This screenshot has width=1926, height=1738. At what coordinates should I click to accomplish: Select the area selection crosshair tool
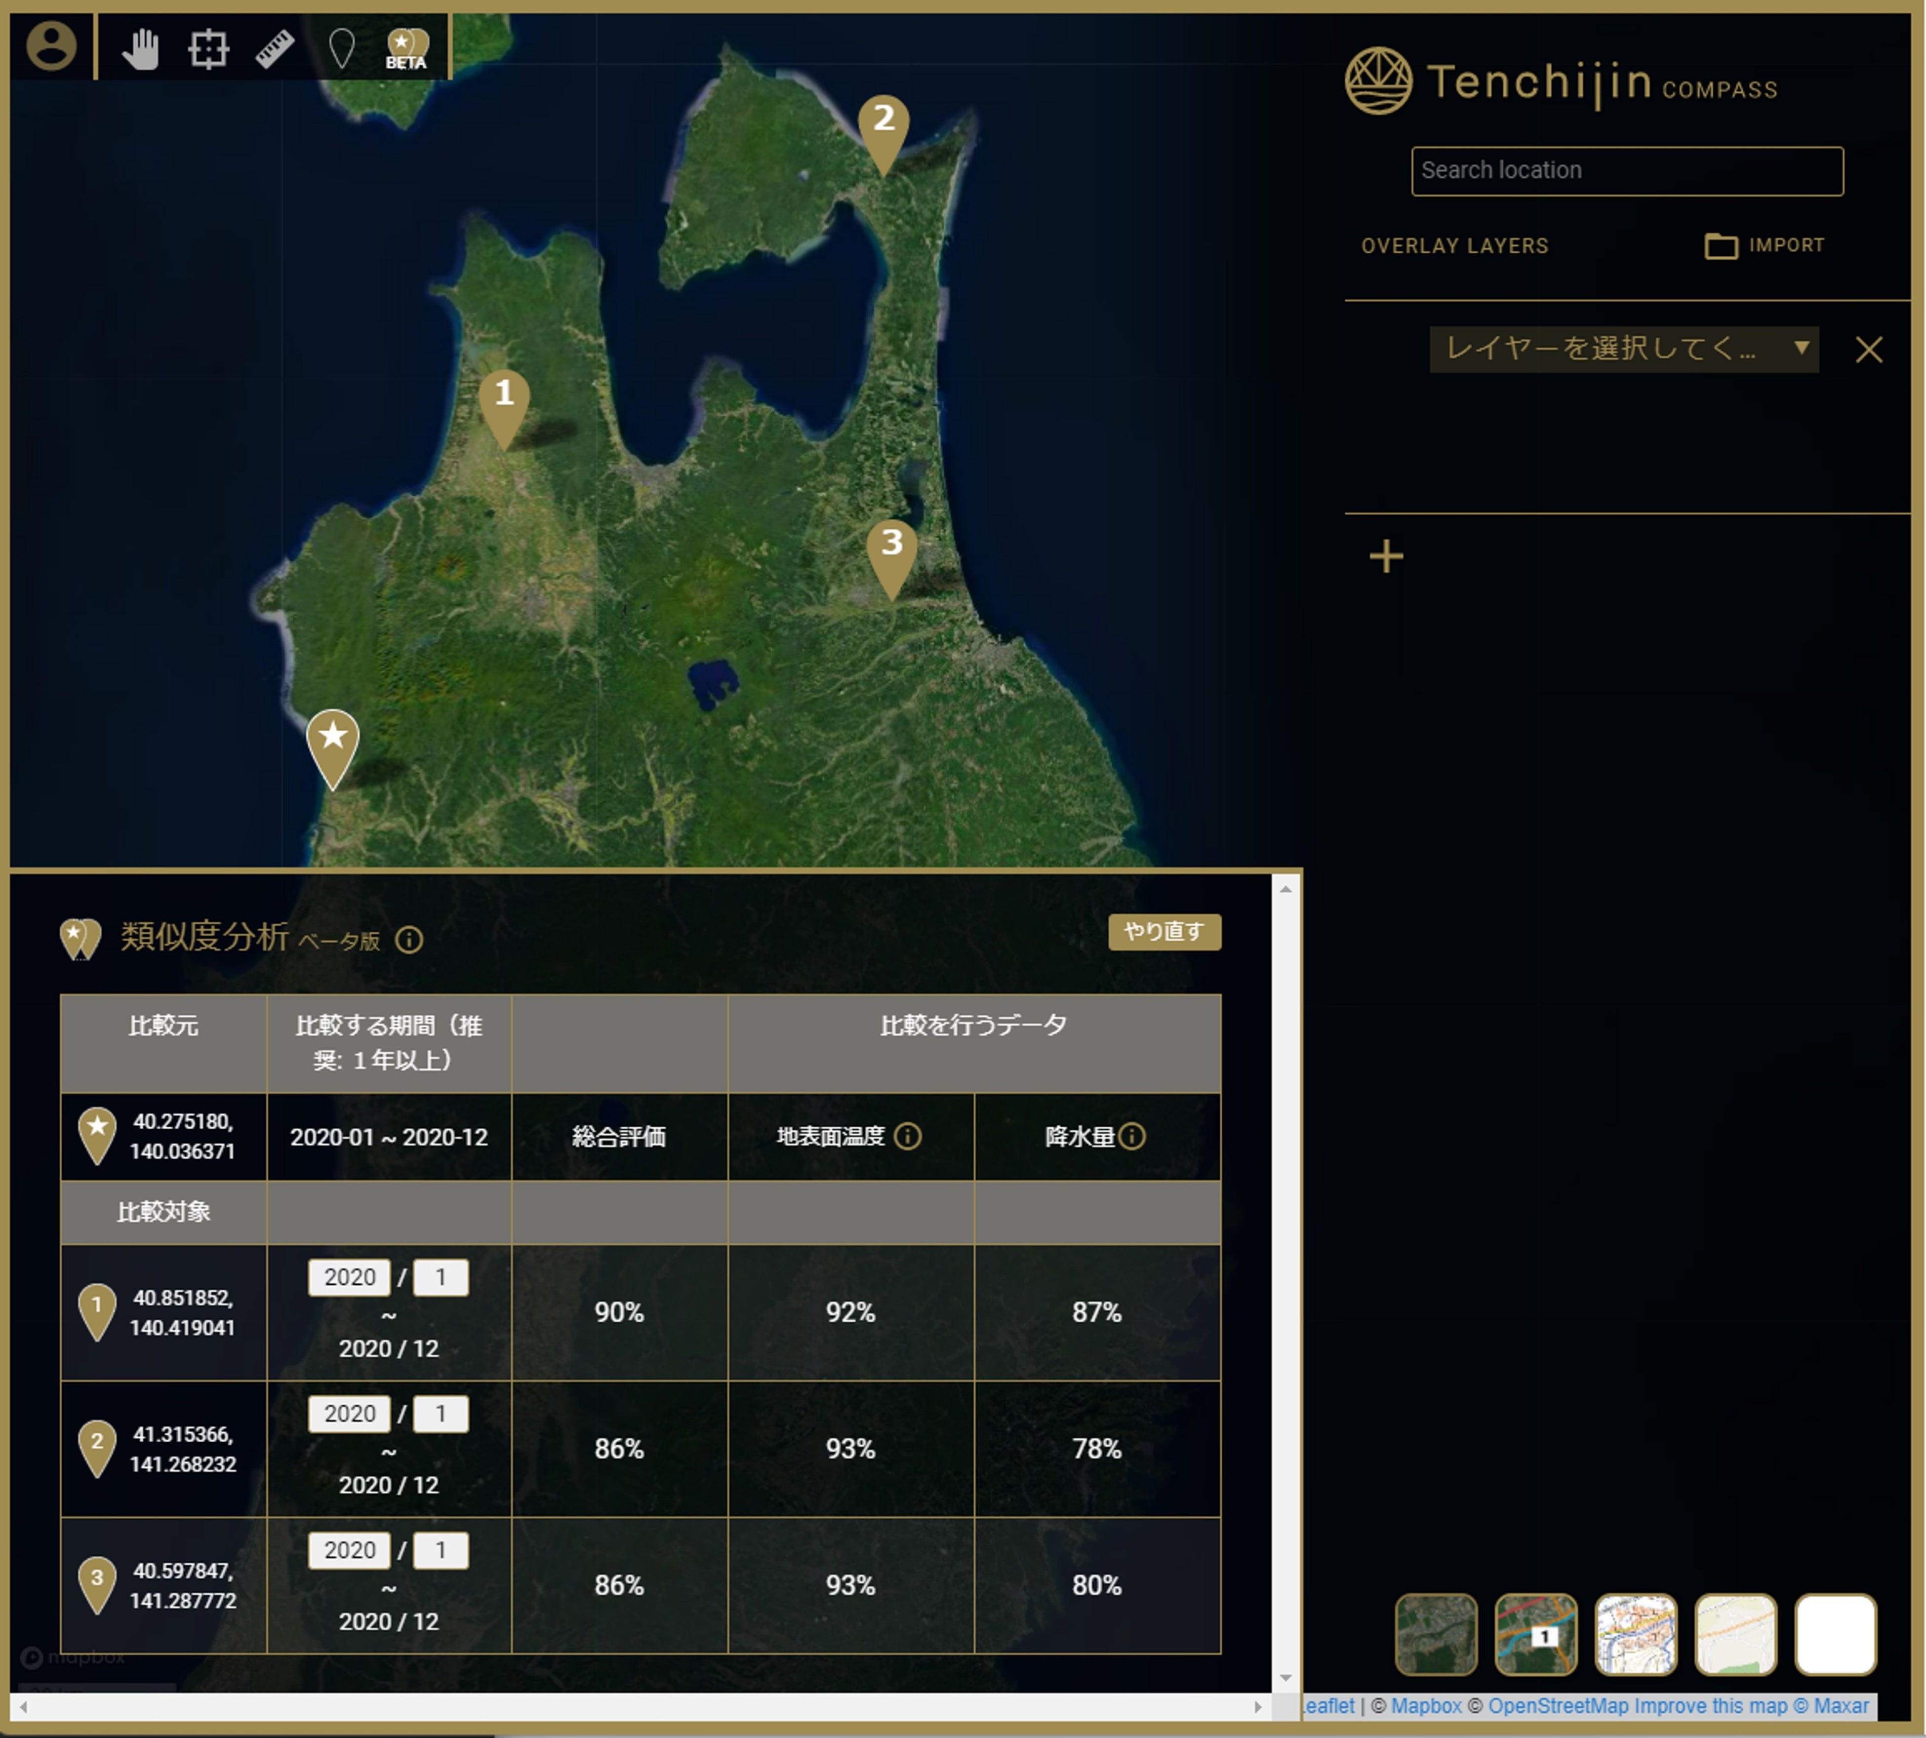[208, 48]
